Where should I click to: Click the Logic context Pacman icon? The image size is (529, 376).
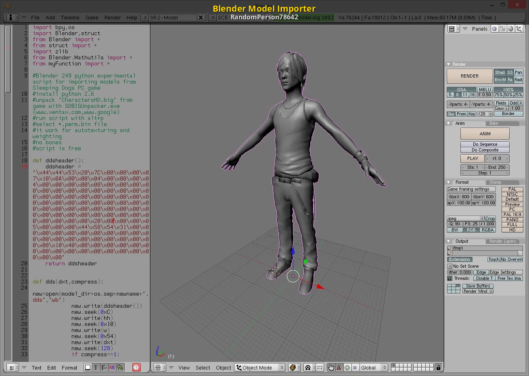tap(495, 29)
